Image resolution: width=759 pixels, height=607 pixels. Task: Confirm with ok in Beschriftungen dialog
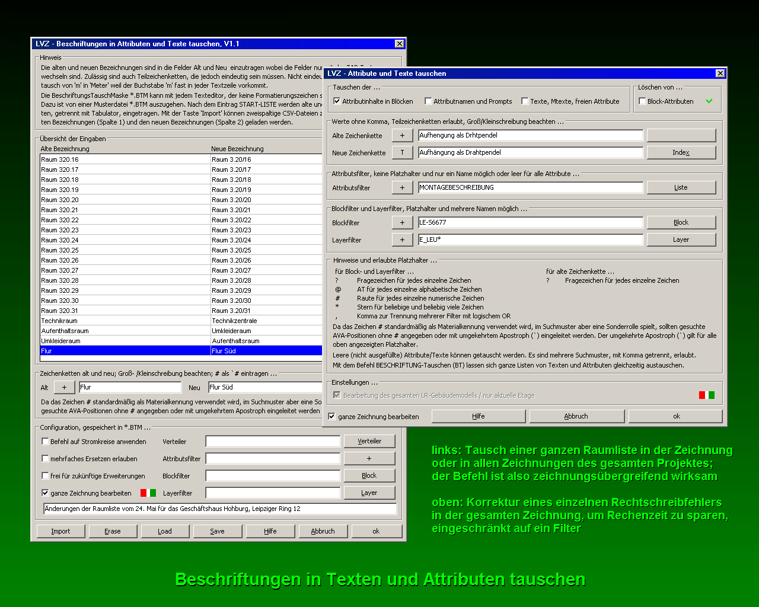point(376,532)
